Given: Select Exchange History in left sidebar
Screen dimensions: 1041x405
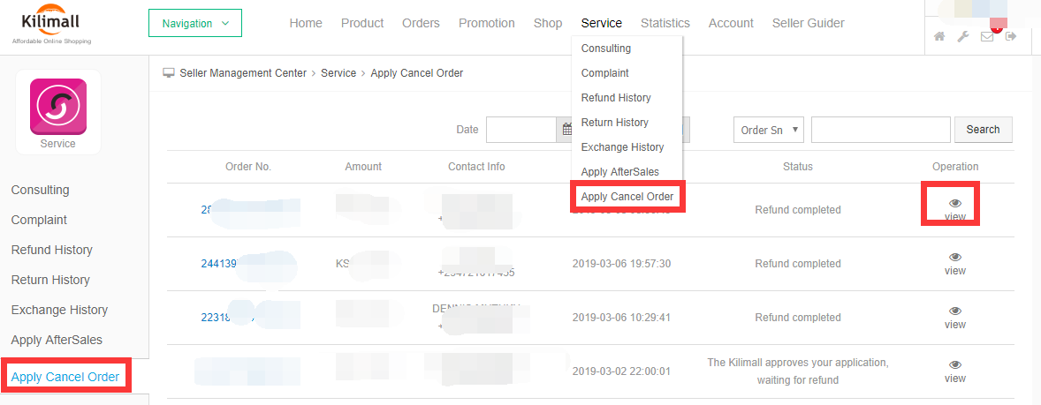Looking at the screenshot, I should tap(59, 310).
